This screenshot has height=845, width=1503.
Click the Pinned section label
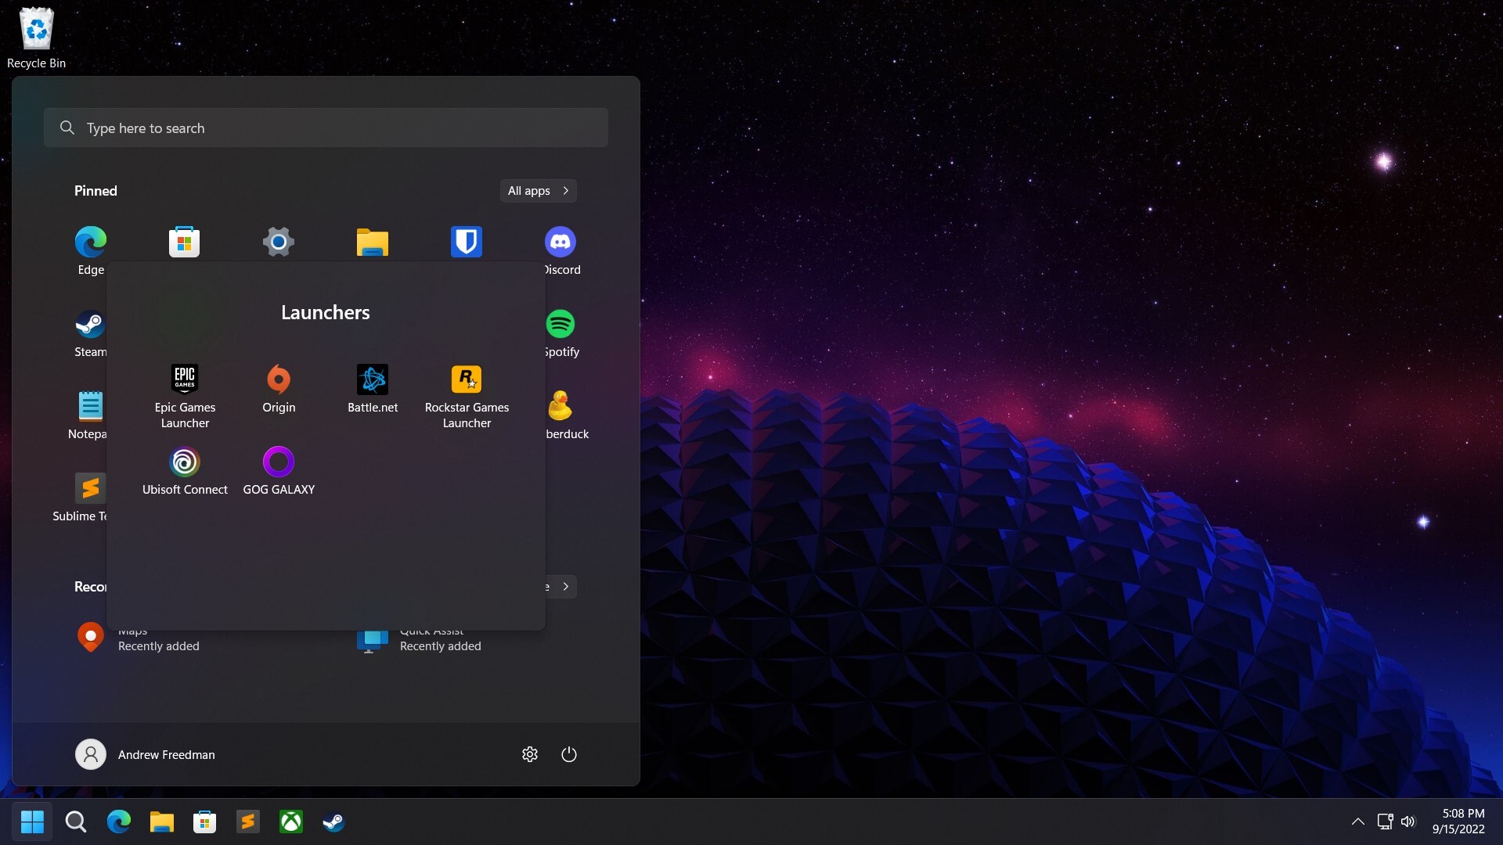[x=95, y=190]
